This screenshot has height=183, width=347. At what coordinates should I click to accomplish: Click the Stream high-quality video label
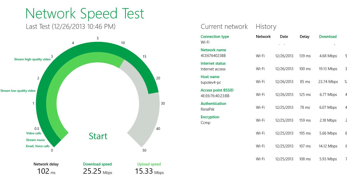pyautogui.click(x=32, y=59)
